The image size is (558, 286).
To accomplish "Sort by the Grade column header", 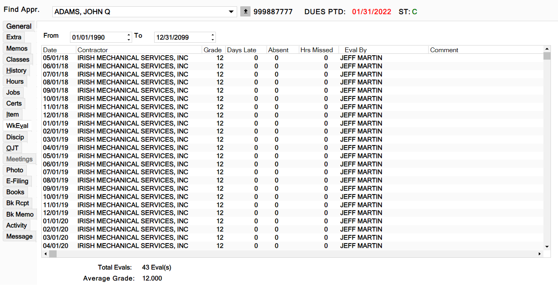I will point(213,50).
